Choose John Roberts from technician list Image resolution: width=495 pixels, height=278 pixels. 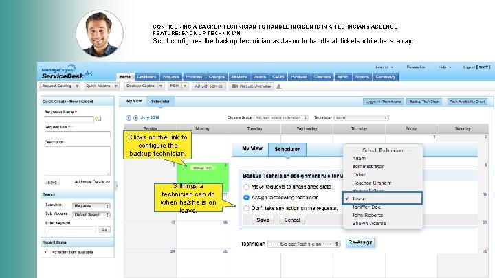pos(367,216)
